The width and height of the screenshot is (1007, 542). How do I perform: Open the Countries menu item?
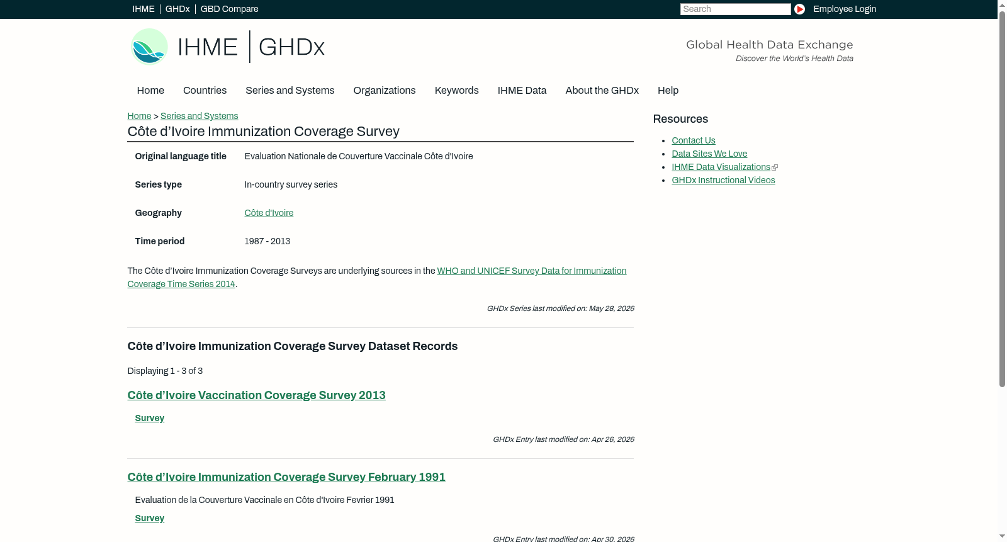pos(205,91)
